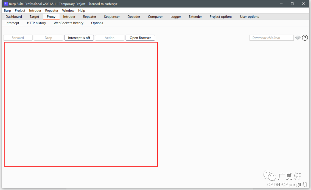
Task: Open the help question mark icon
Action: pos(305,38)
